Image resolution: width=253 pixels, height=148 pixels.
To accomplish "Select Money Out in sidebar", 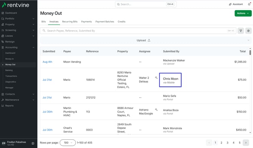I will point(10,65).
